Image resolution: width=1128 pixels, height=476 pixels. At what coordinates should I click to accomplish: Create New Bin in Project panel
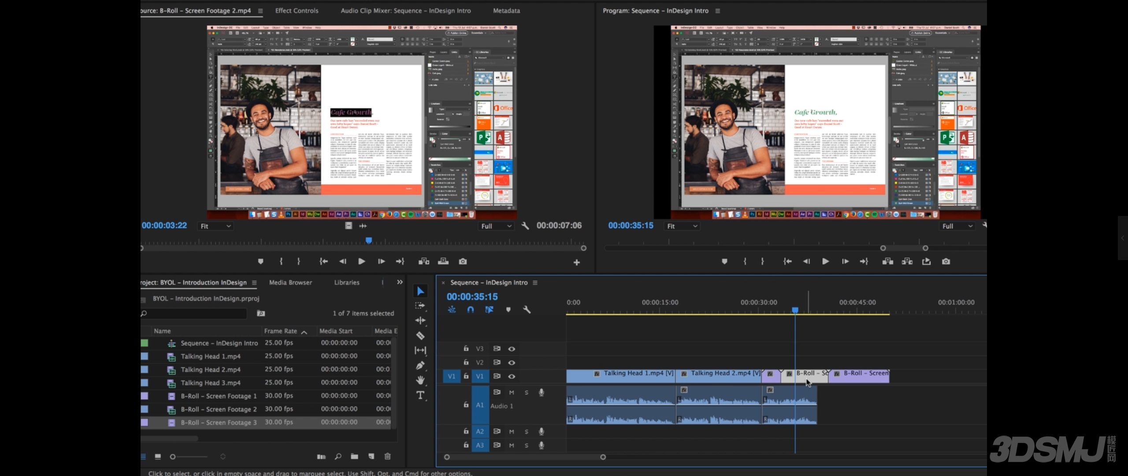(x=354, y=456)
